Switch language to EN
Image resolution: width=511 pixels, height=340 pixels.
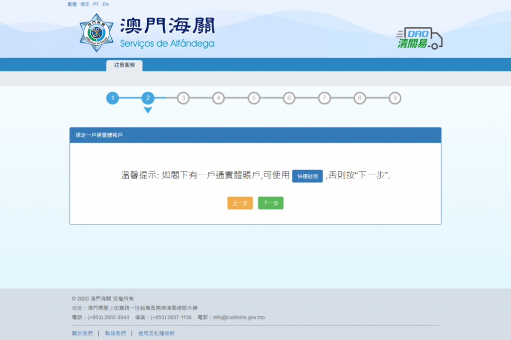coord(105,4)
